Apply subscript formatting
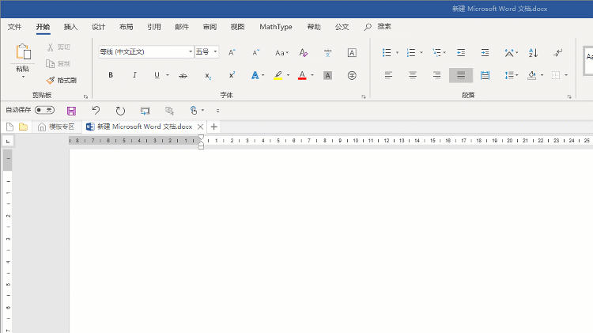The image size is (593, 333). 208,75
